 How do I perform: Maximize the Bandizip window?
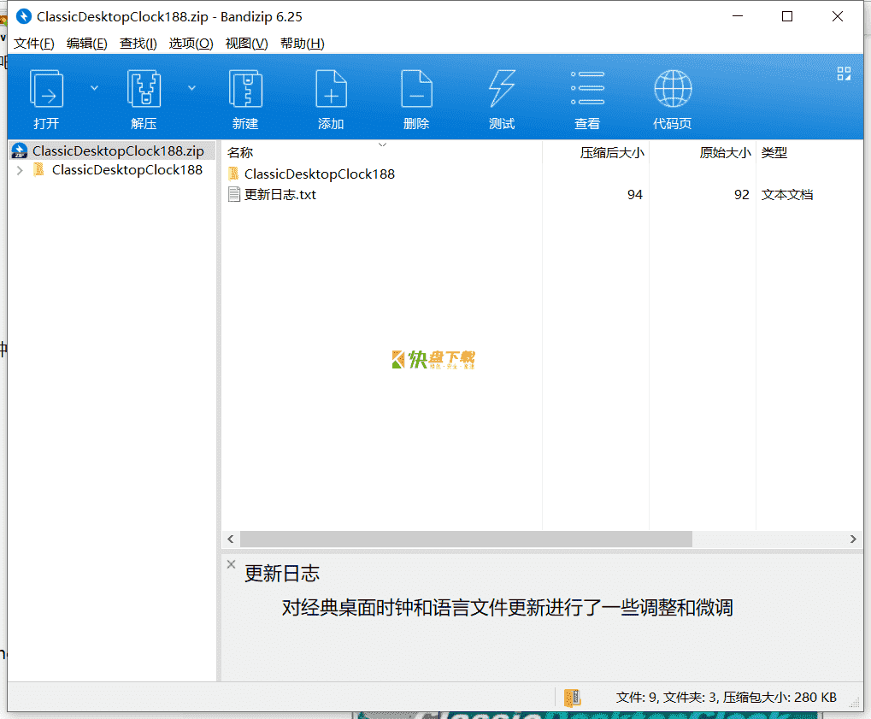pos(787,16)
